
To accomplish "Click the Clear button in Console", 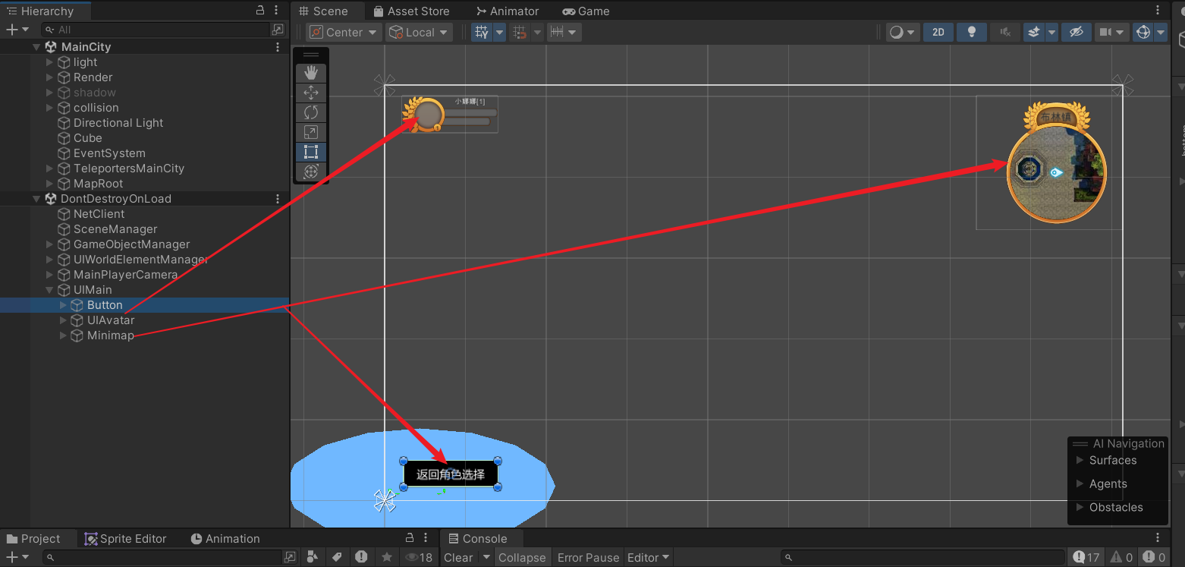I will tap(458, 557).
